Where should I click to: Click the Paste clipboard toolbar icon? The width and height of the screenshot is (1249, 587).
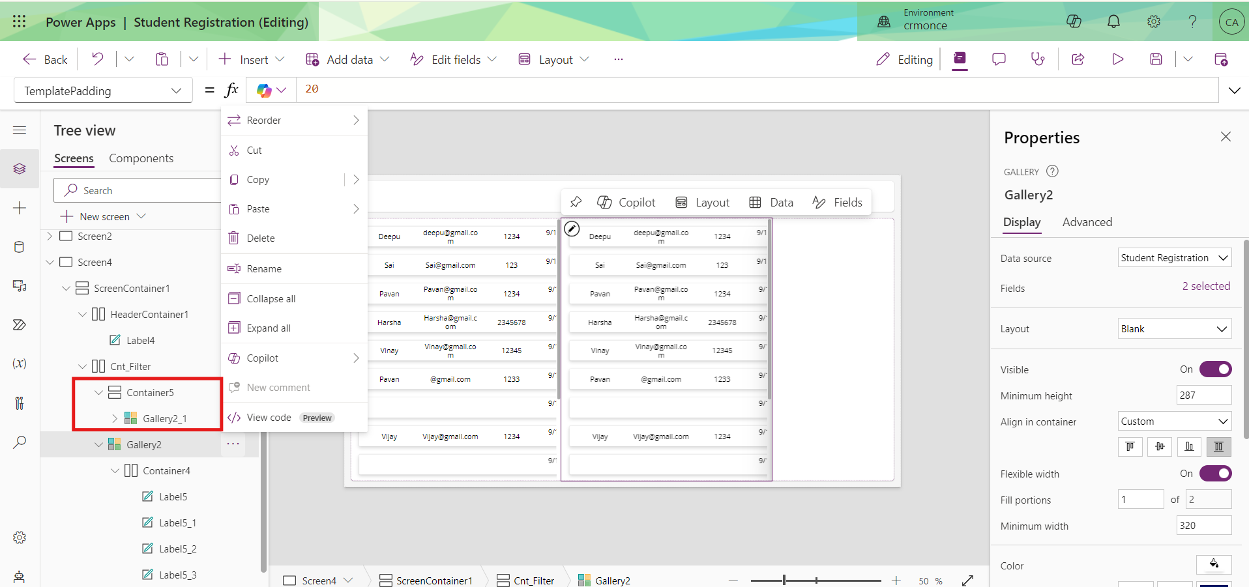162,59
